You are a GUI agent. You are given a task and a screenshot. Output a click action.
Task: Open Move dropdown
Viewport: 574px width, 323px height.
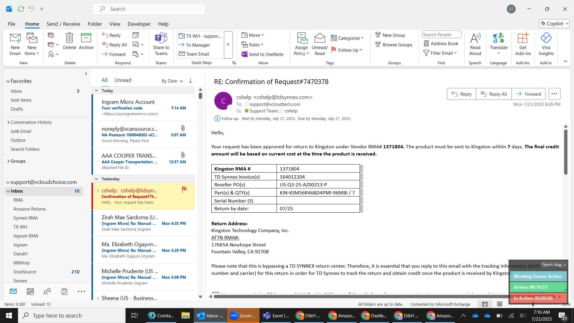click(x=253, y=35)
